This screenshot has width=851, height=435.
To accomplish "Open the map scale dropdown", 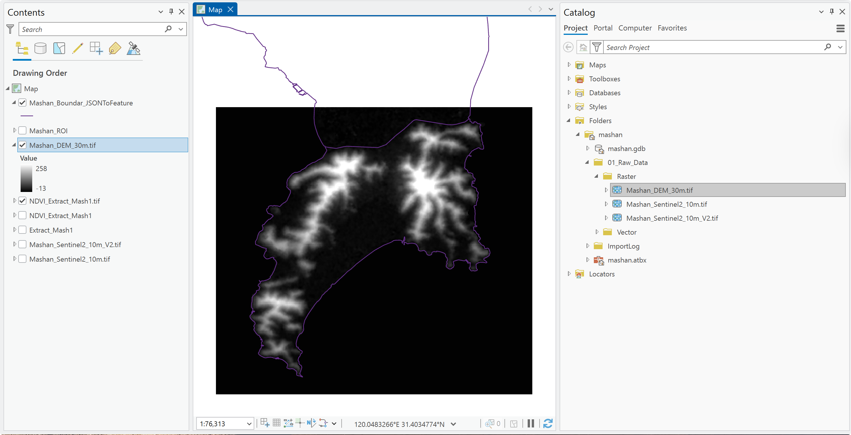I will pyautogui.click(x=249, y=424).
